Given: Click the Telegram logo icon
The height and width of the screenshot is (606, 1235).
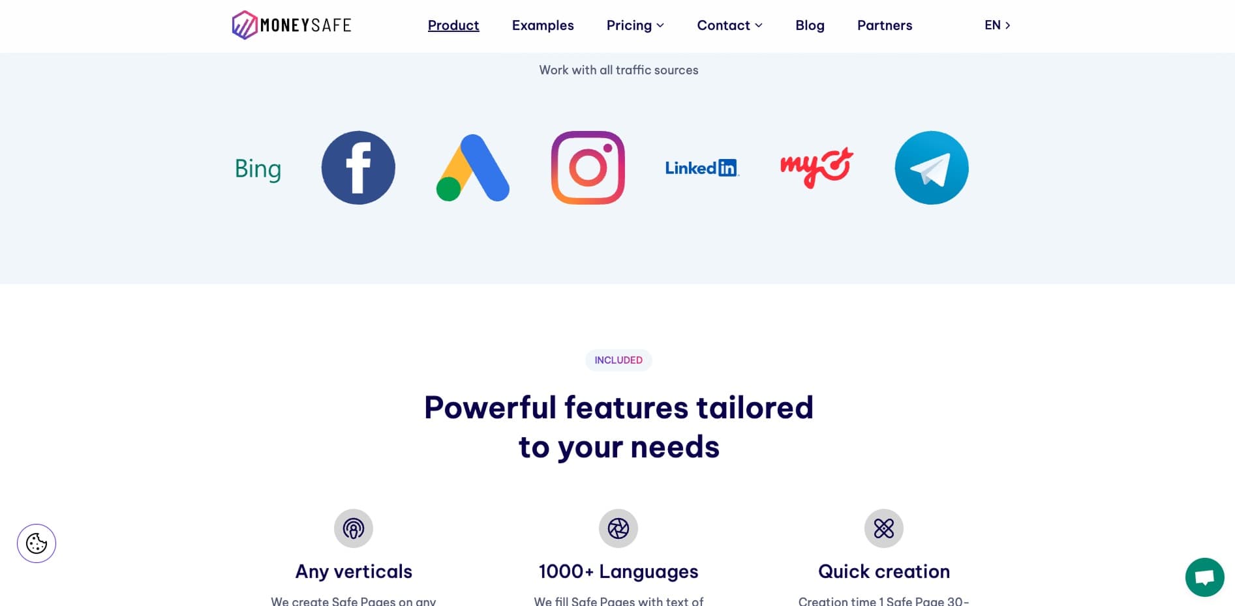Looking at the screenshot, I should (932, 168).
